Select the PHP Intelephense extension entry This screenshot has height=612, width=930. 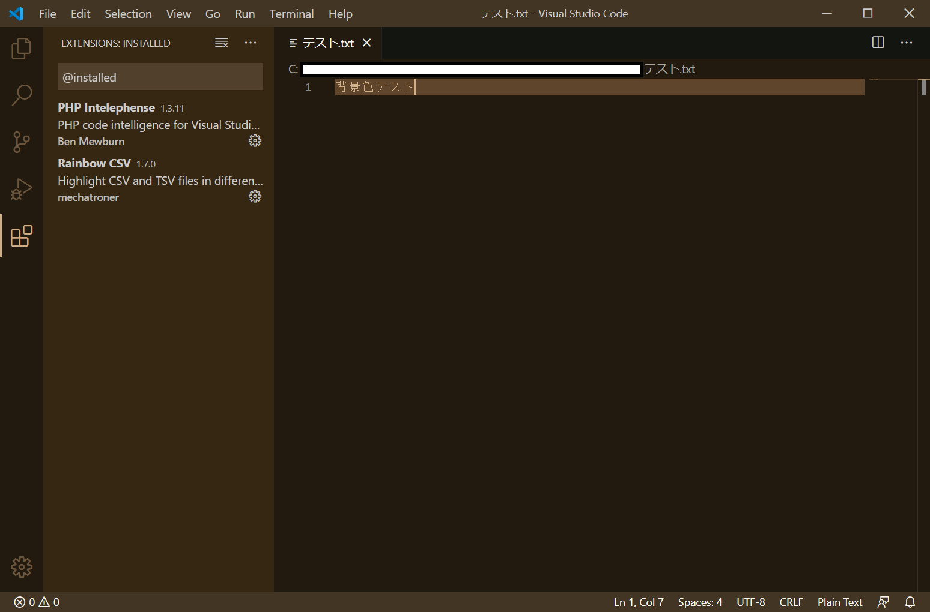160,124
